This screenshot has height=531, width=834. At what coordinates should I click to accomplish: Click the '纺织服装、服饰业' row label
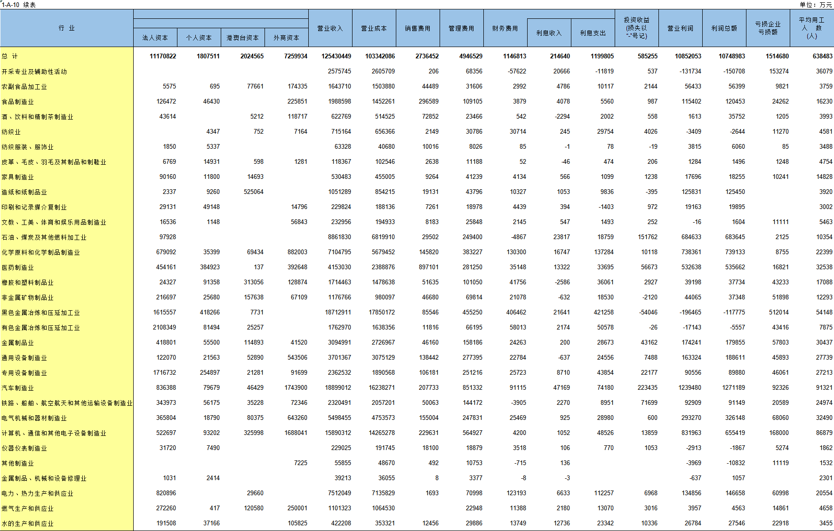click(x=28, y=147)
